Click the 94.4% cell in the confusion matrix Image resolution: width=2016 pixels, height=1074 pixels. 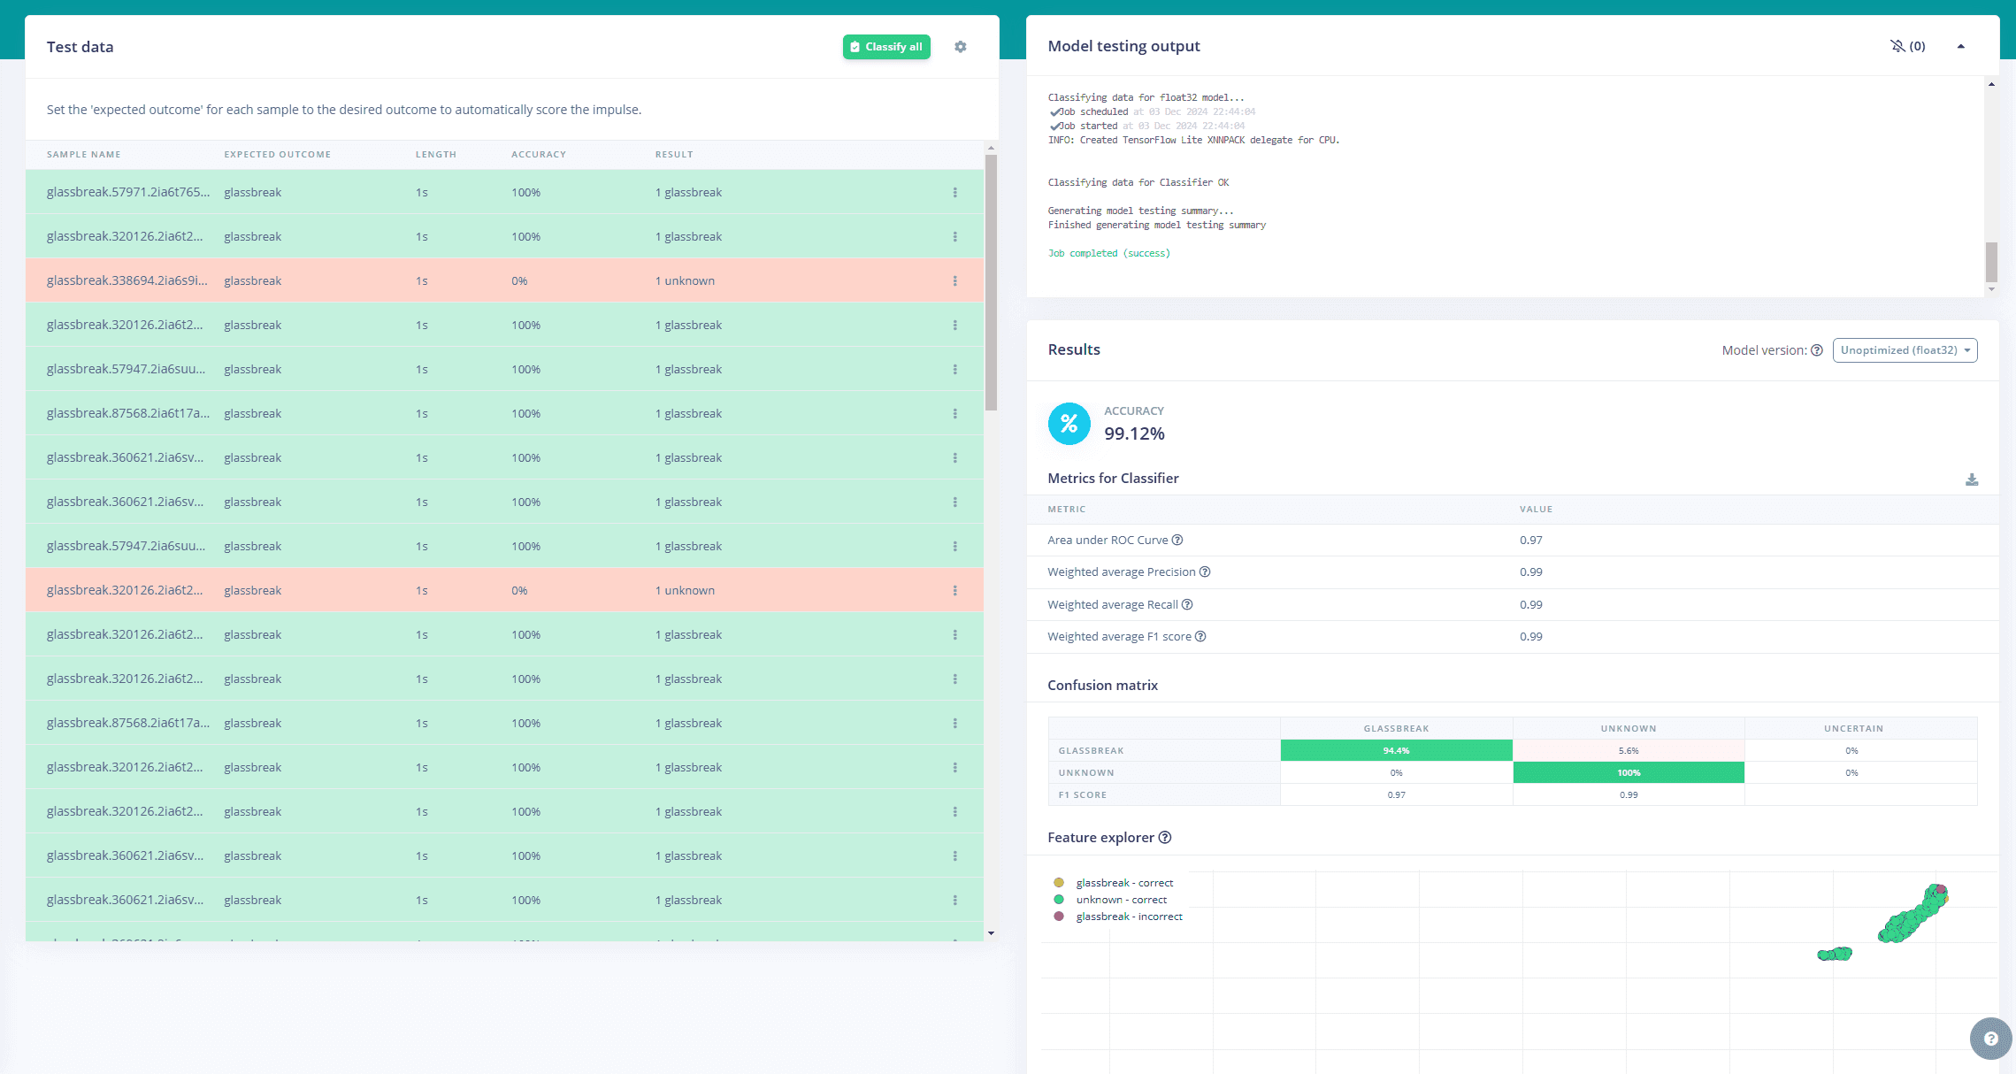coord(1395,750)
